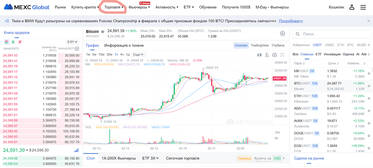Select the 15м chart interval
Viewport: 373px width, 168px height.
(101, 54)
